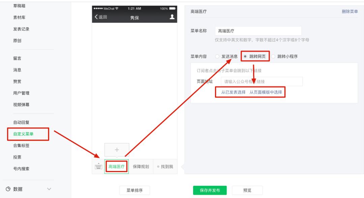Select the 发送消息 radio button
The image size is (364, 198).
[x=217, y=57]
